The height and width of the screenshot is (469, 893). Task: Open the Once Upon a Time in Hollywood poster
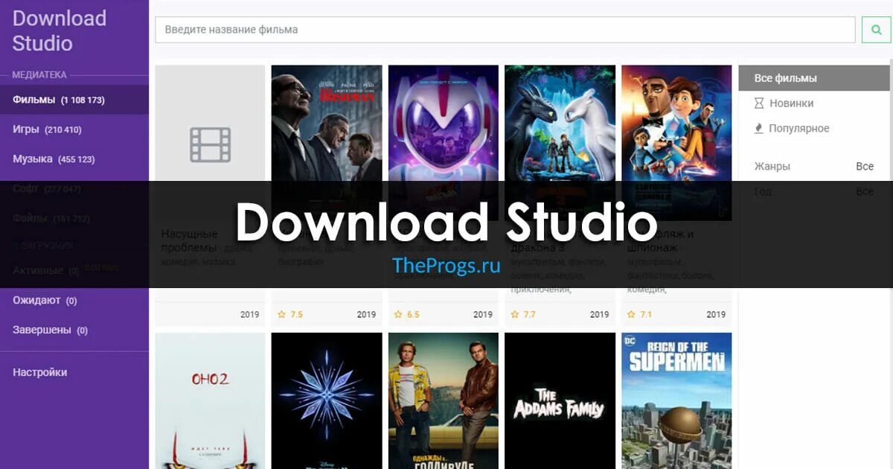point(444,401)
